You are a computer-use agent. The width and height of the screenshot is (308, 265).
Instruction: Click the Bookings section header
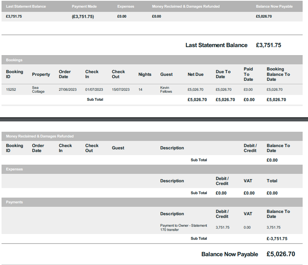152,60
